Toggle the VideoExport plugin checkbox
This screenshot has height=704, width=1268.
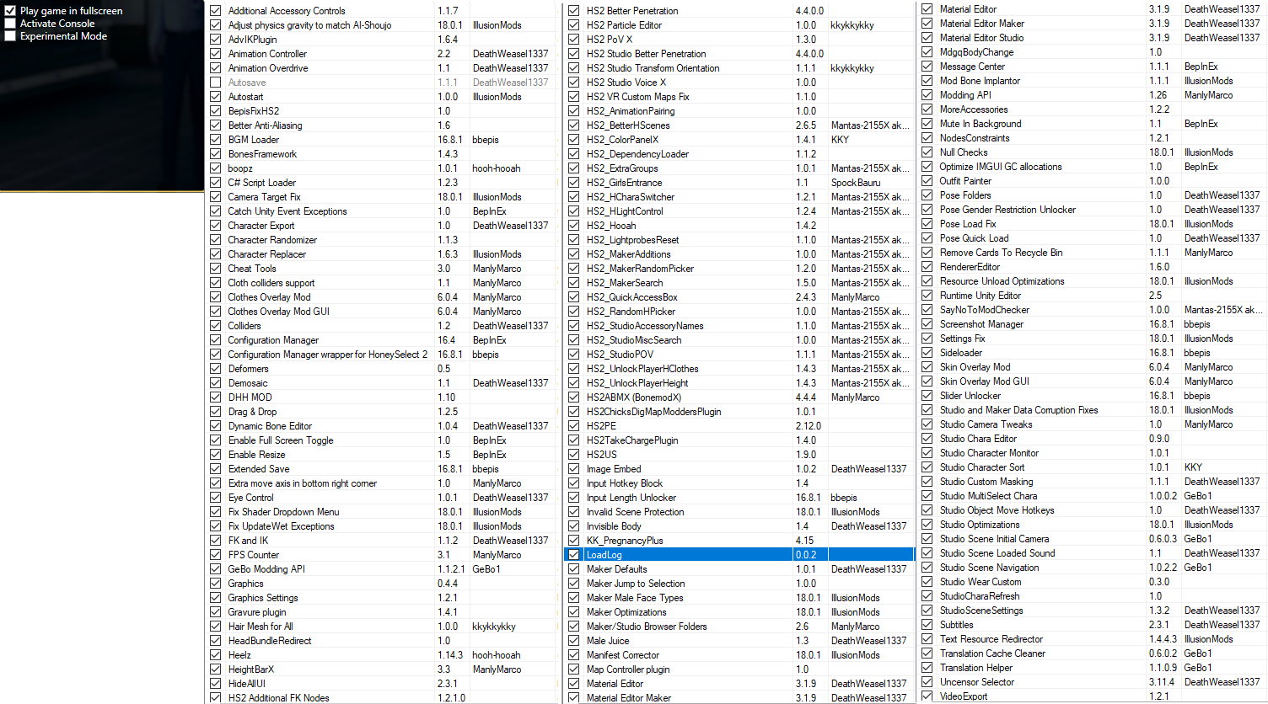[927, 696]
